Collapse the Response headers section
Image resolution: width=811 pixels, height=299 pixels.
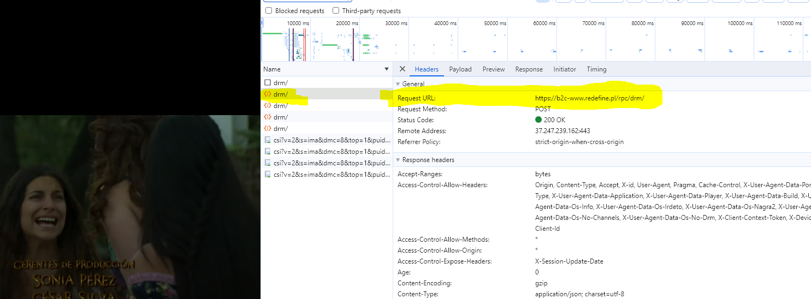click(398, 160)
